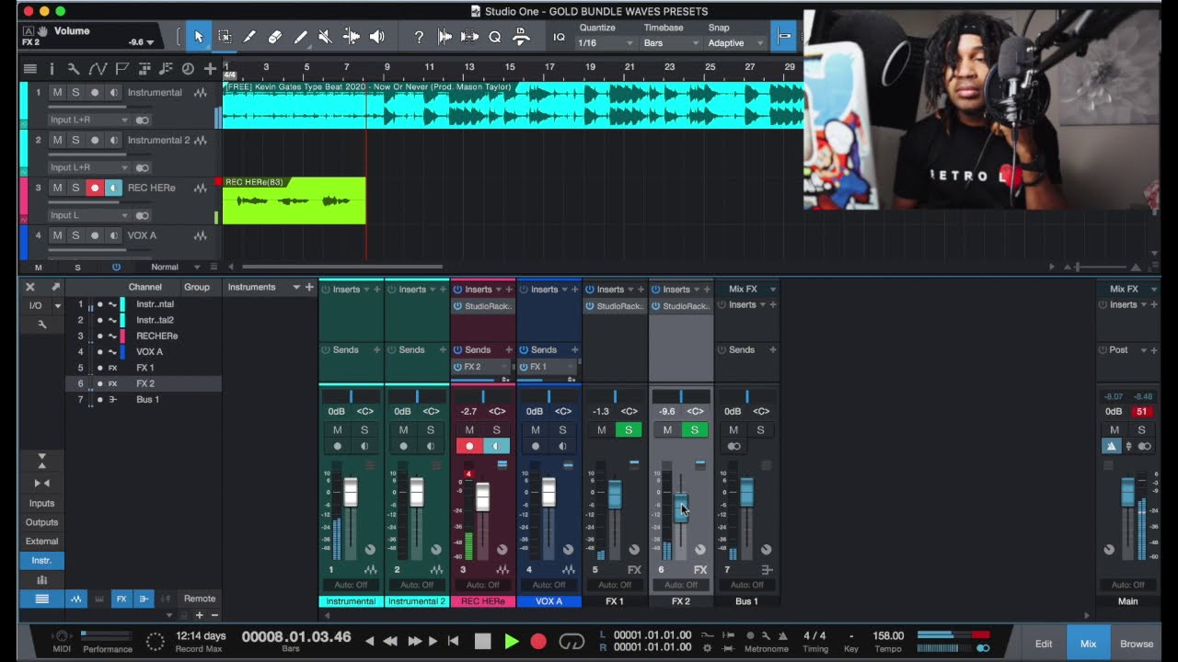Switch to the Mix view
This screenshot has height=662, width=1178.
point(1088,644)
